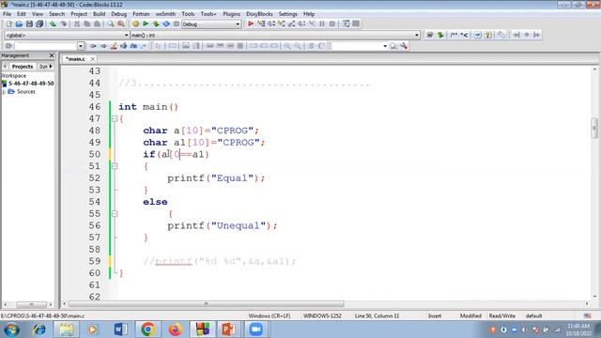Click the Jump back arrow icon
Viewport: 601px width, 338px height.
coord(93,46)
